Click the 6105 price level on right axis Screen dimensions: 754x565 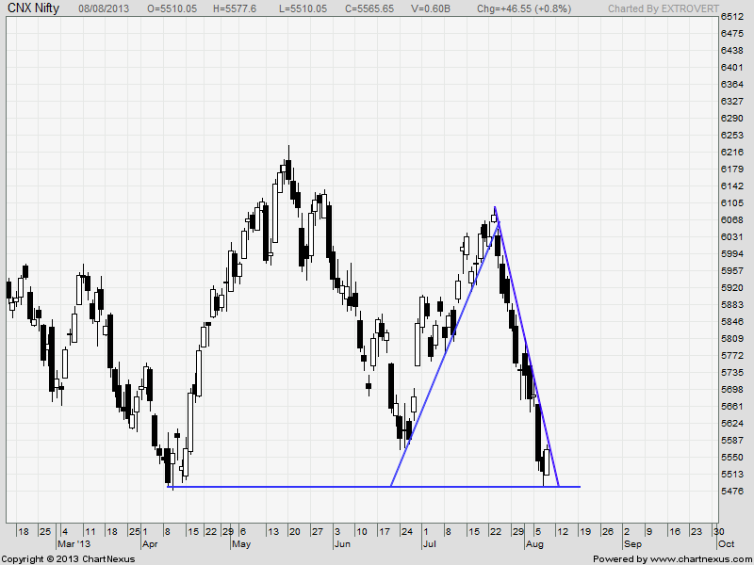click(x=731, y=203)
